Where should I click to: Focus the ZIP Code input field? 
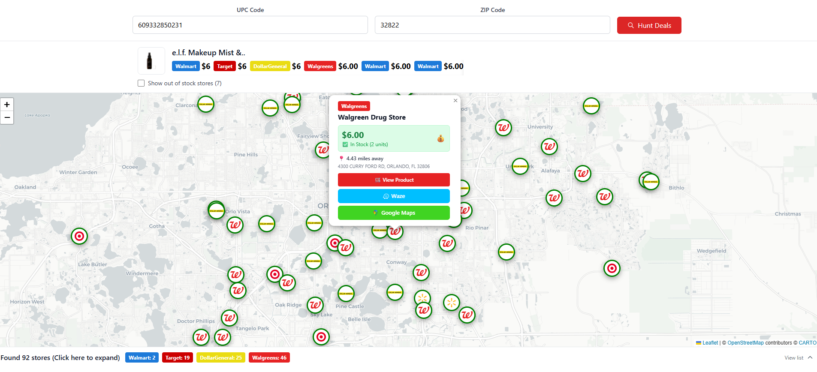click(x=492, y=25)
